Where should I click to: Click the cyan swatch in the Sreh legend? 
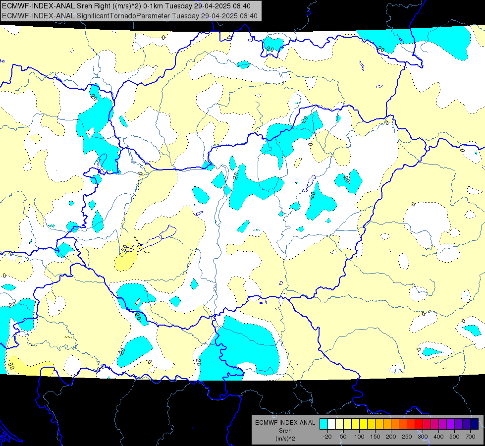coord(323,424)
